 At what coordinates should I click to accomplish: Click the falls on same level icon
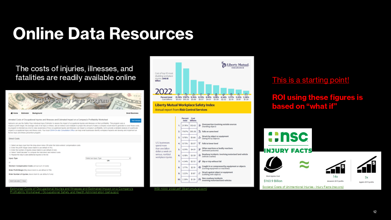tap(199, 131)
